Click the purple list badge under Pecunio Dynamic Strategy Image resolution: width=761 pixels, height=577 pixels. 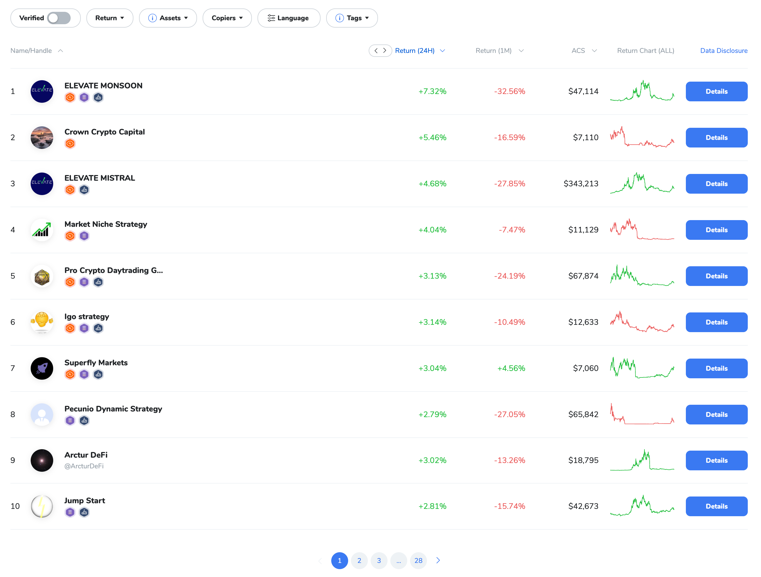coord(70,420)
